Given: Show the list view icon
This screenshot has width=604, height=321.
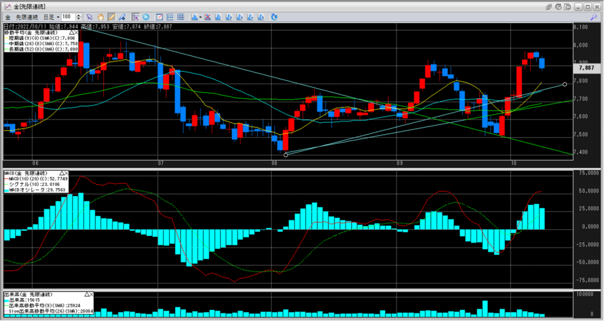Looking at the screenshot, I should pyautogui.click(x=170, y=17).
